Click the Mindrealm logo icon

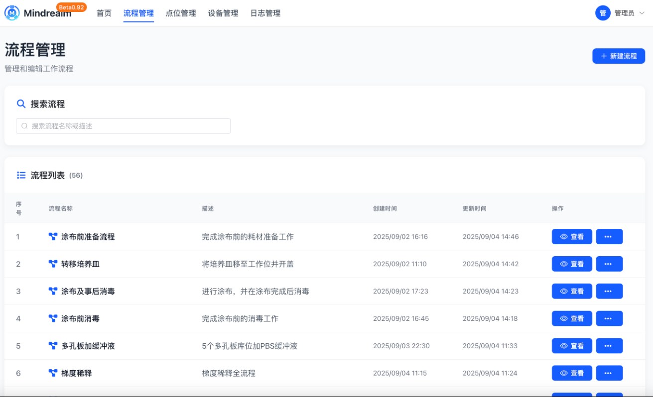(12, 13)
